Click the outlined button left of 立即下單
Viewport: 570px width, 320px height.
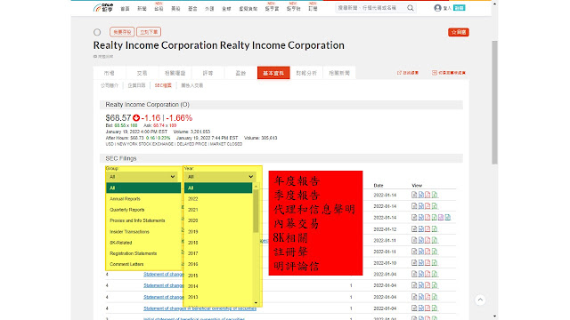click(x=122, y=32)
